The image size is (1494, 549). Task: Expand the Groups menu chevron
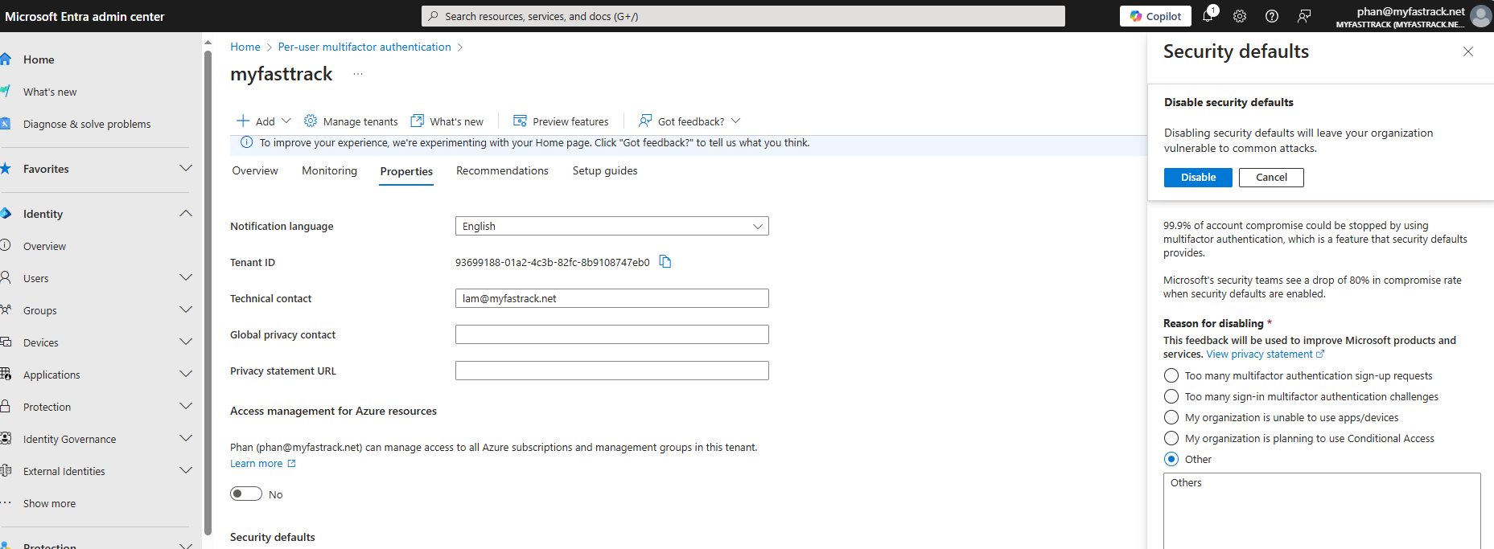[186, 309]
